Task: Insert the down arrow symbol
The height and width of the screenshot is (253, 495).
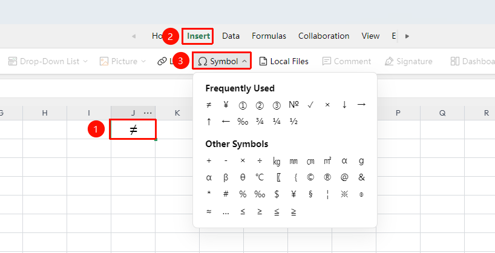Action: point(344,105)
